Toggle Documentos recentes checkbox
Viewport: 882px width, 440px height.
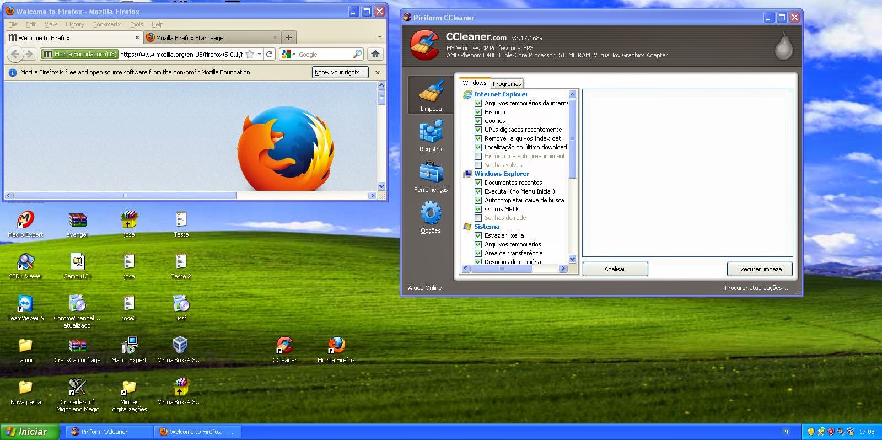pos(478,183)
